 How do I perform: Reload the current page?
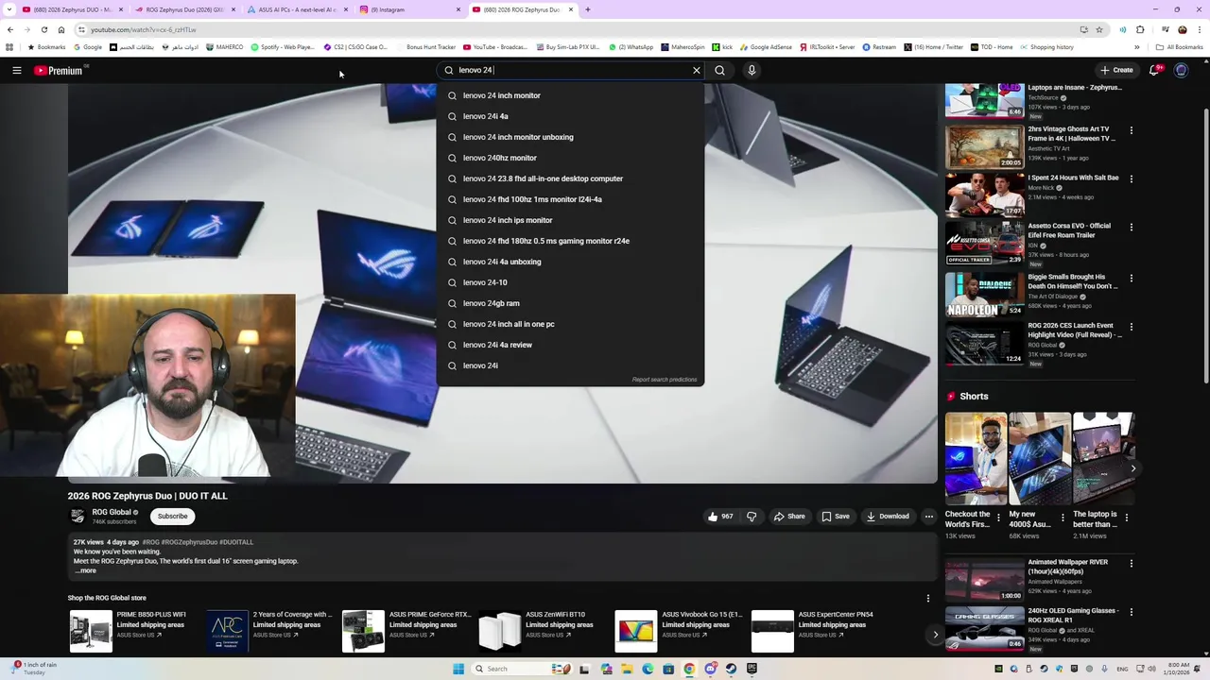[43, 29]
